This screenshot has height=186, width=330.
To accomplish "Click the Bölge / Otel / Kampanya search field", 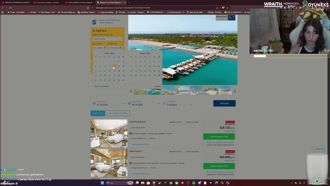I will coord(107,39).
